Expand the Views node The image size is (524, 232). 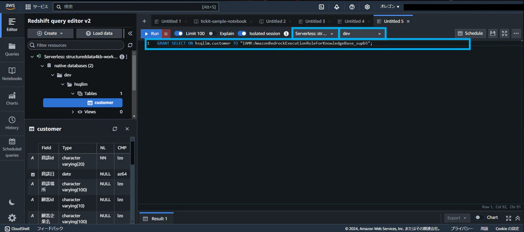73,112
